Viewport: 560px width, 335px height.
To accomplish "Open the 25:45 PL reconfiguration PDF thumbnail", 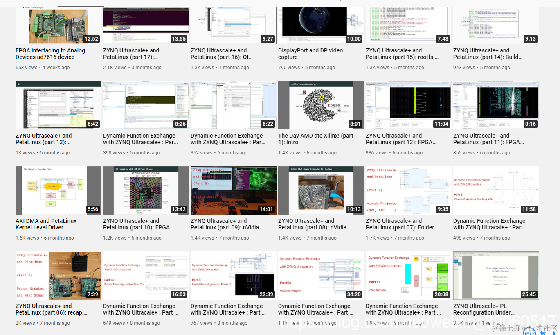I will 496,275.
